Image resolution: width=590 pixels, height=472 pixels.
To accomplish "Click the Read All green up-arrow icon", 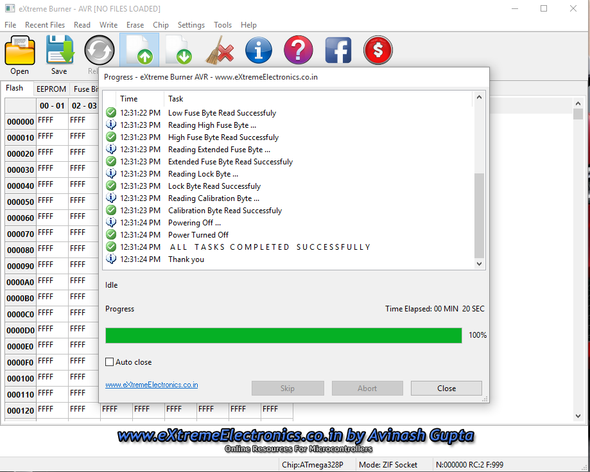I will coord(139,49).
